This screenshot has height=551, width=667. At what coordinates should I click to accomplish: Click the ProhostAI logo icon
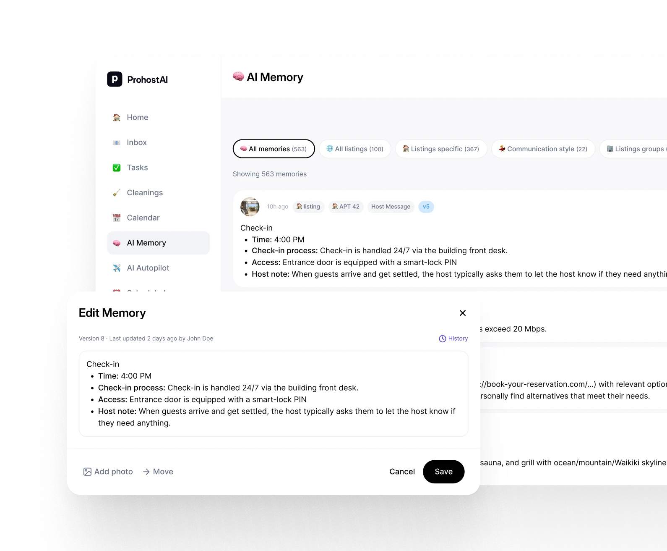(x=115, y=79)
